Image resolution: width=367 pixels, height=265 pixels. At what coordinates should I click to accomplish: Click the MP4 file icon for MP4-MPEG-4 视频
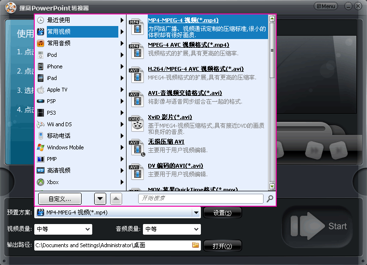136,26
